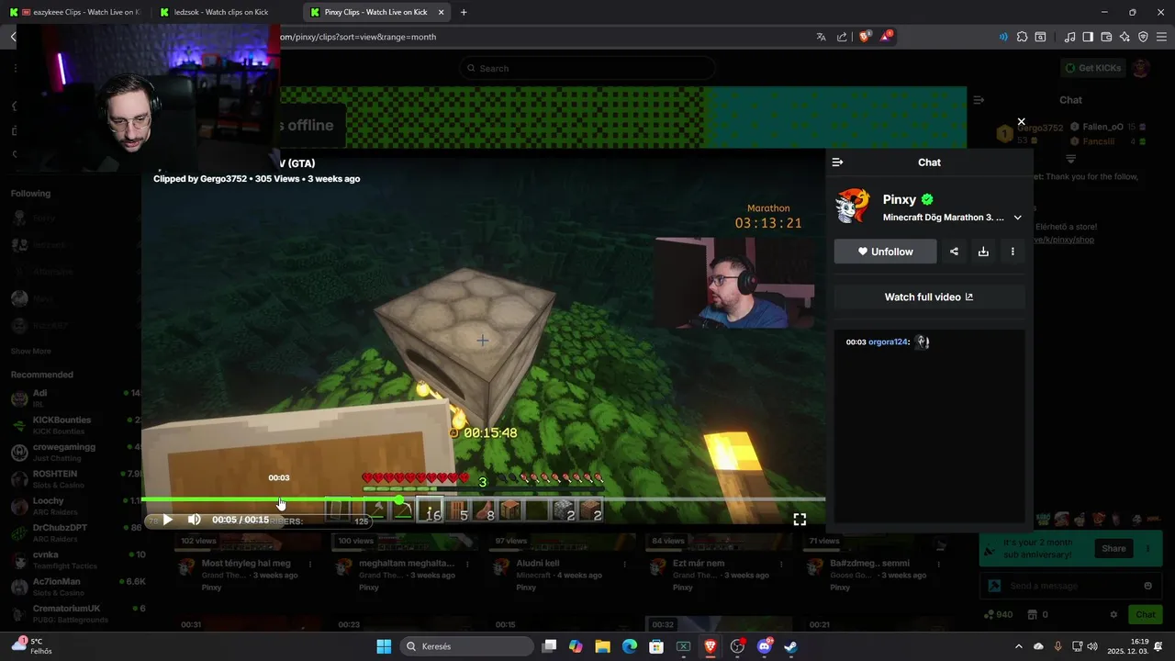The image size is (1175, 661).
Task: Open the media control music note icon
Action: pyautogui.click(x=1069, y=37)
